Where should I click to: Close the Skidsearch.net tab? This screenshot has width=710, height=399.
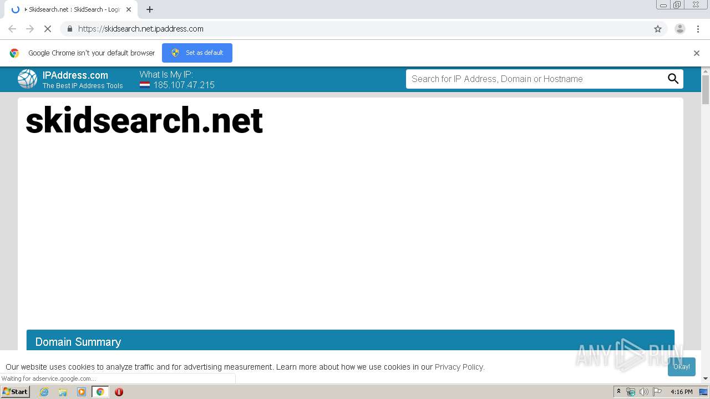129,9
